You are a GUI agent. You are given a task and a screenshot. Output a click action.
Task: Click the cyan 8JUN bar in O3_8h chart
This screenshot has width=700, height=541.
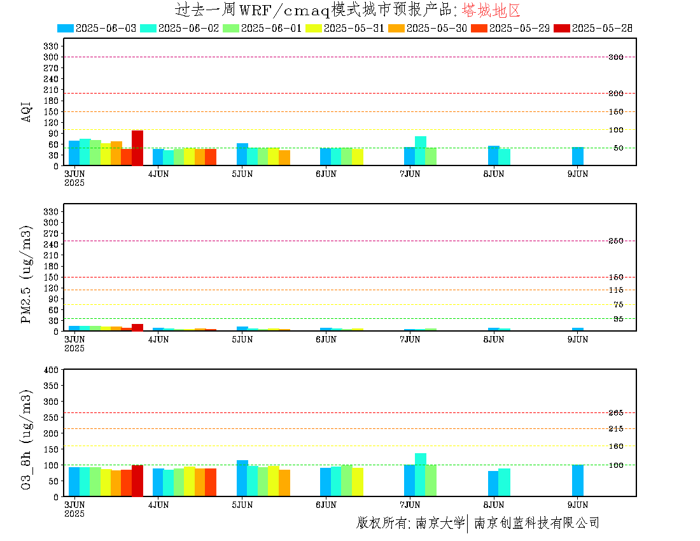[505, 482]
